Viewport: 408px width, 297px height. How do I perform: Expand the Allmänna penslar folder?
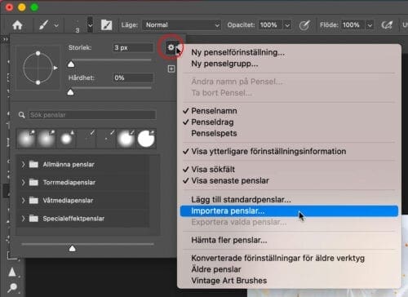pyautogui.click(x=23, y=164)
